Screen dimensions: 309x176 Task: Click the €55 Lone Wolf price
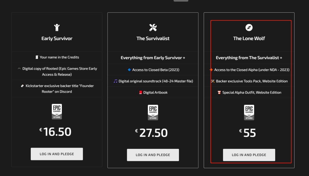247,133
